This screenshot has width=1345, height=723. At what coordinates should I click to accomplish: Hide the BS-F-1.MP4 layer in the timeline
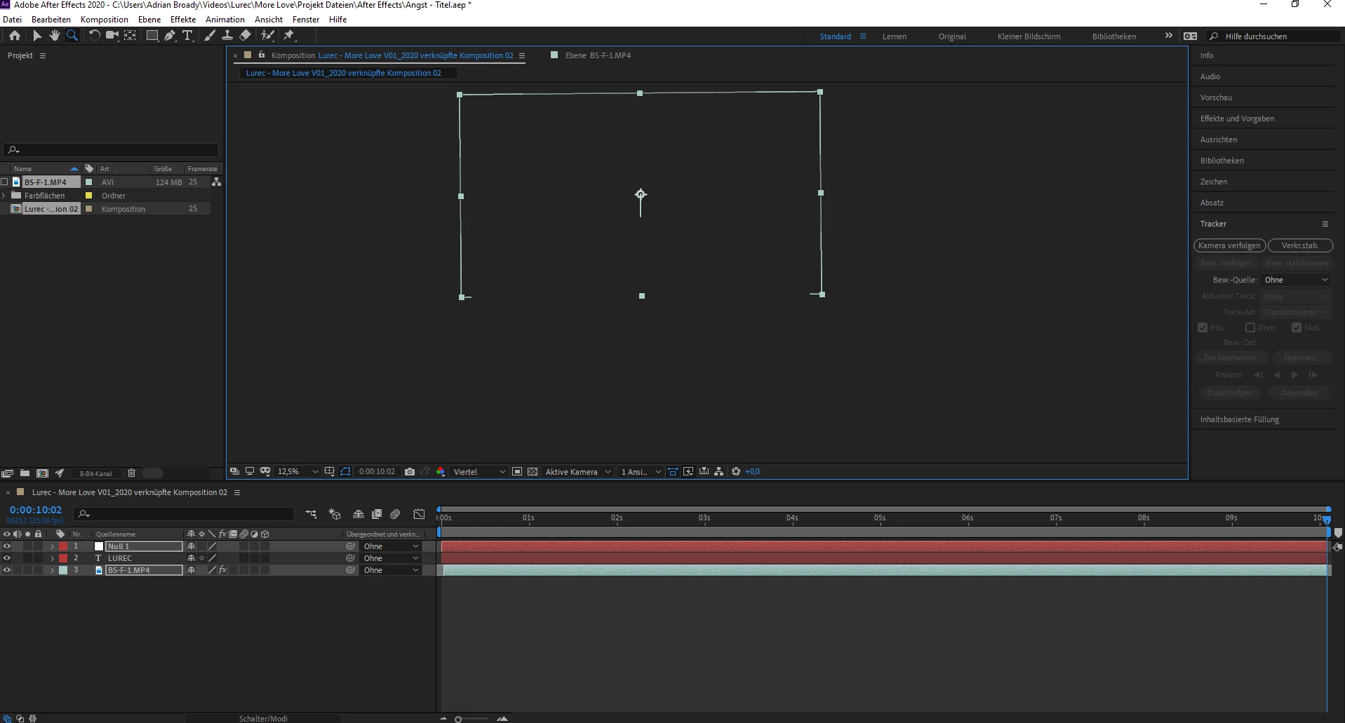click(7, 570)
